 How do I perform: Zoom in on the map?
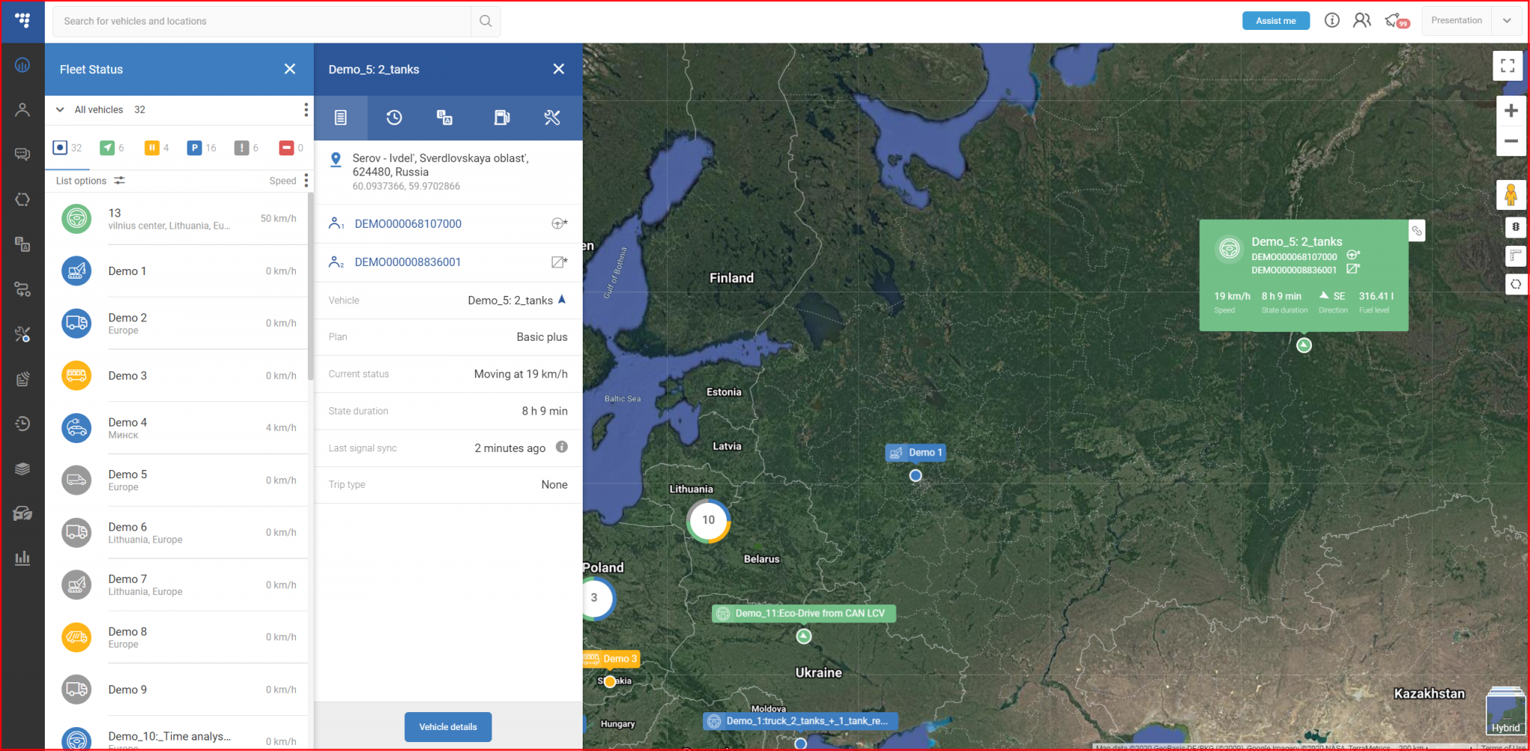tap(1511, 111)
